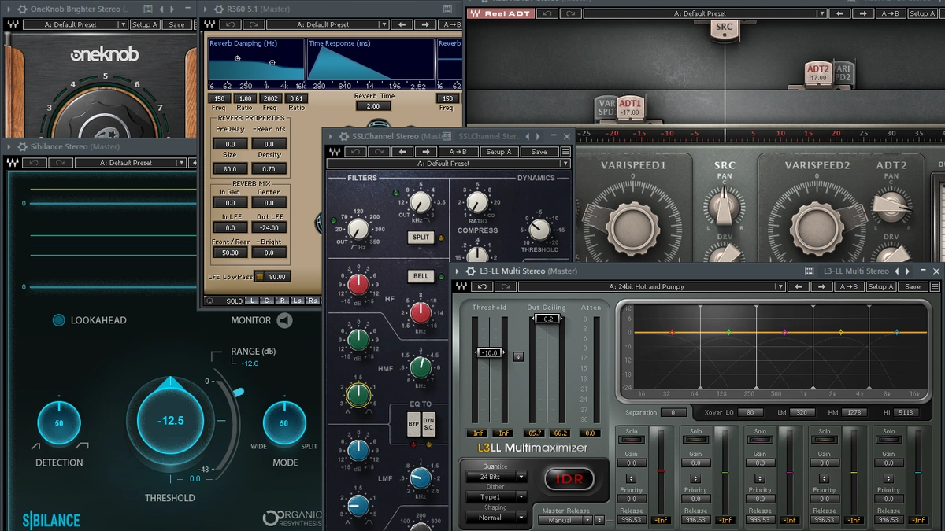Click Save in the OneKnob toolbar
The width and height of the screenshot is (945, 531).
pos(177,24)
